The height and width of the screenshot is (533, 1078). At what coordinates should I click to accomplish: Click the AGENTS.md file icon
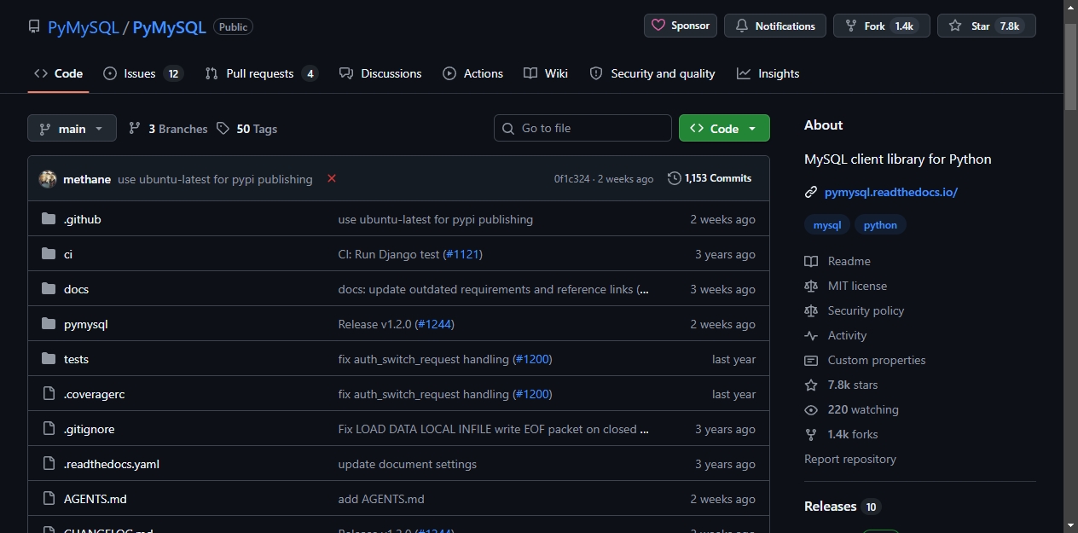point(49,499)
